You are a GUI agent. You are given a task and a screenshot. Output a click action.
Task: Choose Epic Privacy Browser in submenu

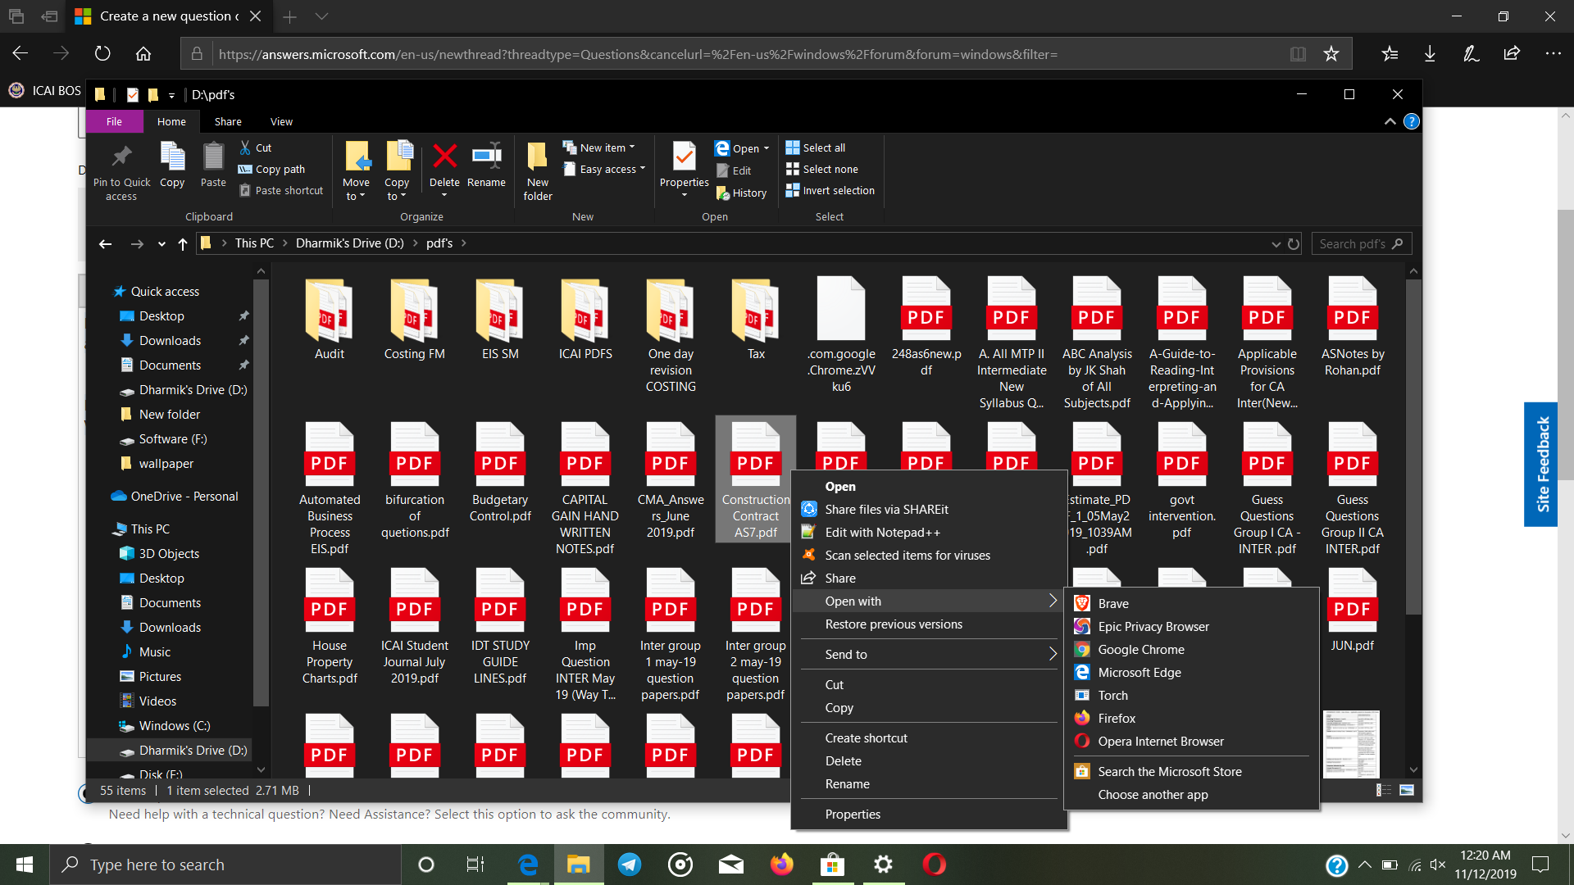coord(1191,626)
